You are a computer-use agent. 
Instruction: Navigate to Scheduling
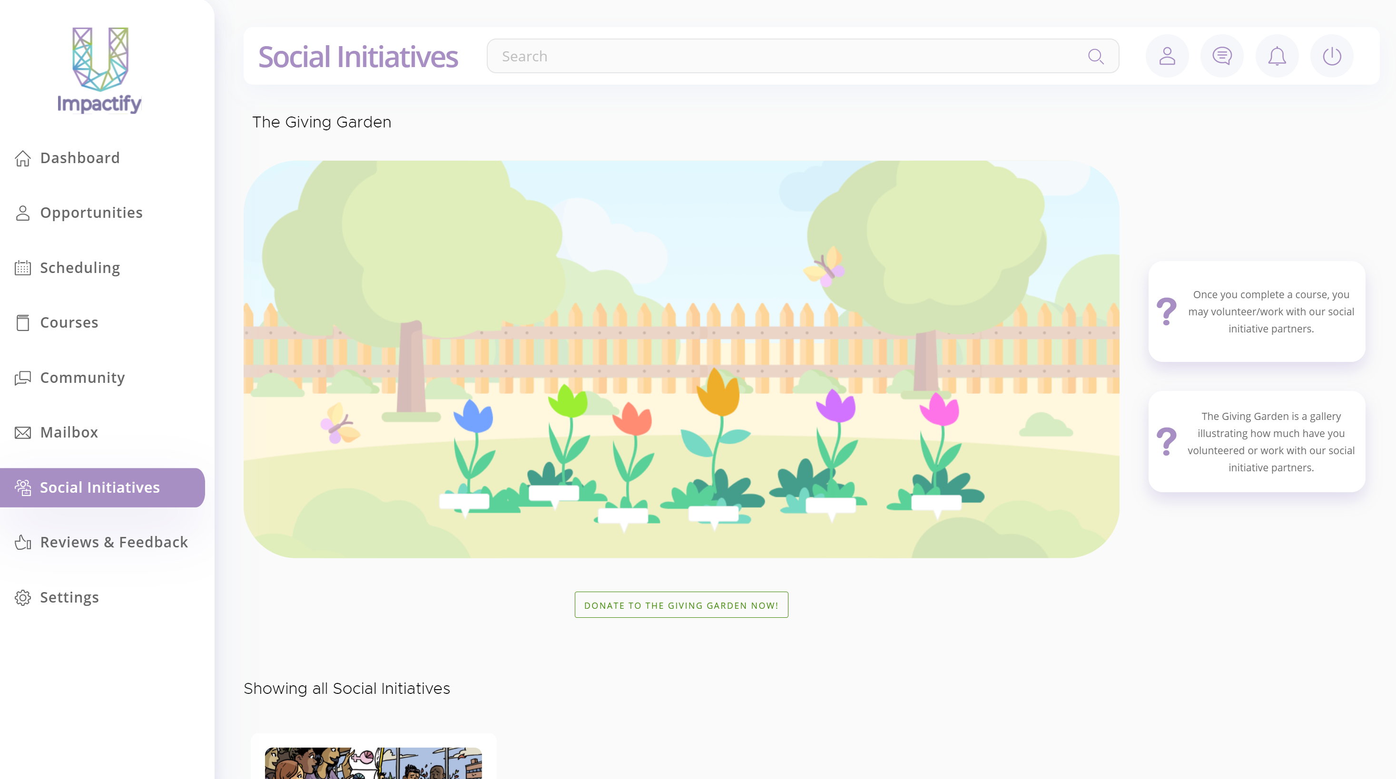click(x=79, y=268)
